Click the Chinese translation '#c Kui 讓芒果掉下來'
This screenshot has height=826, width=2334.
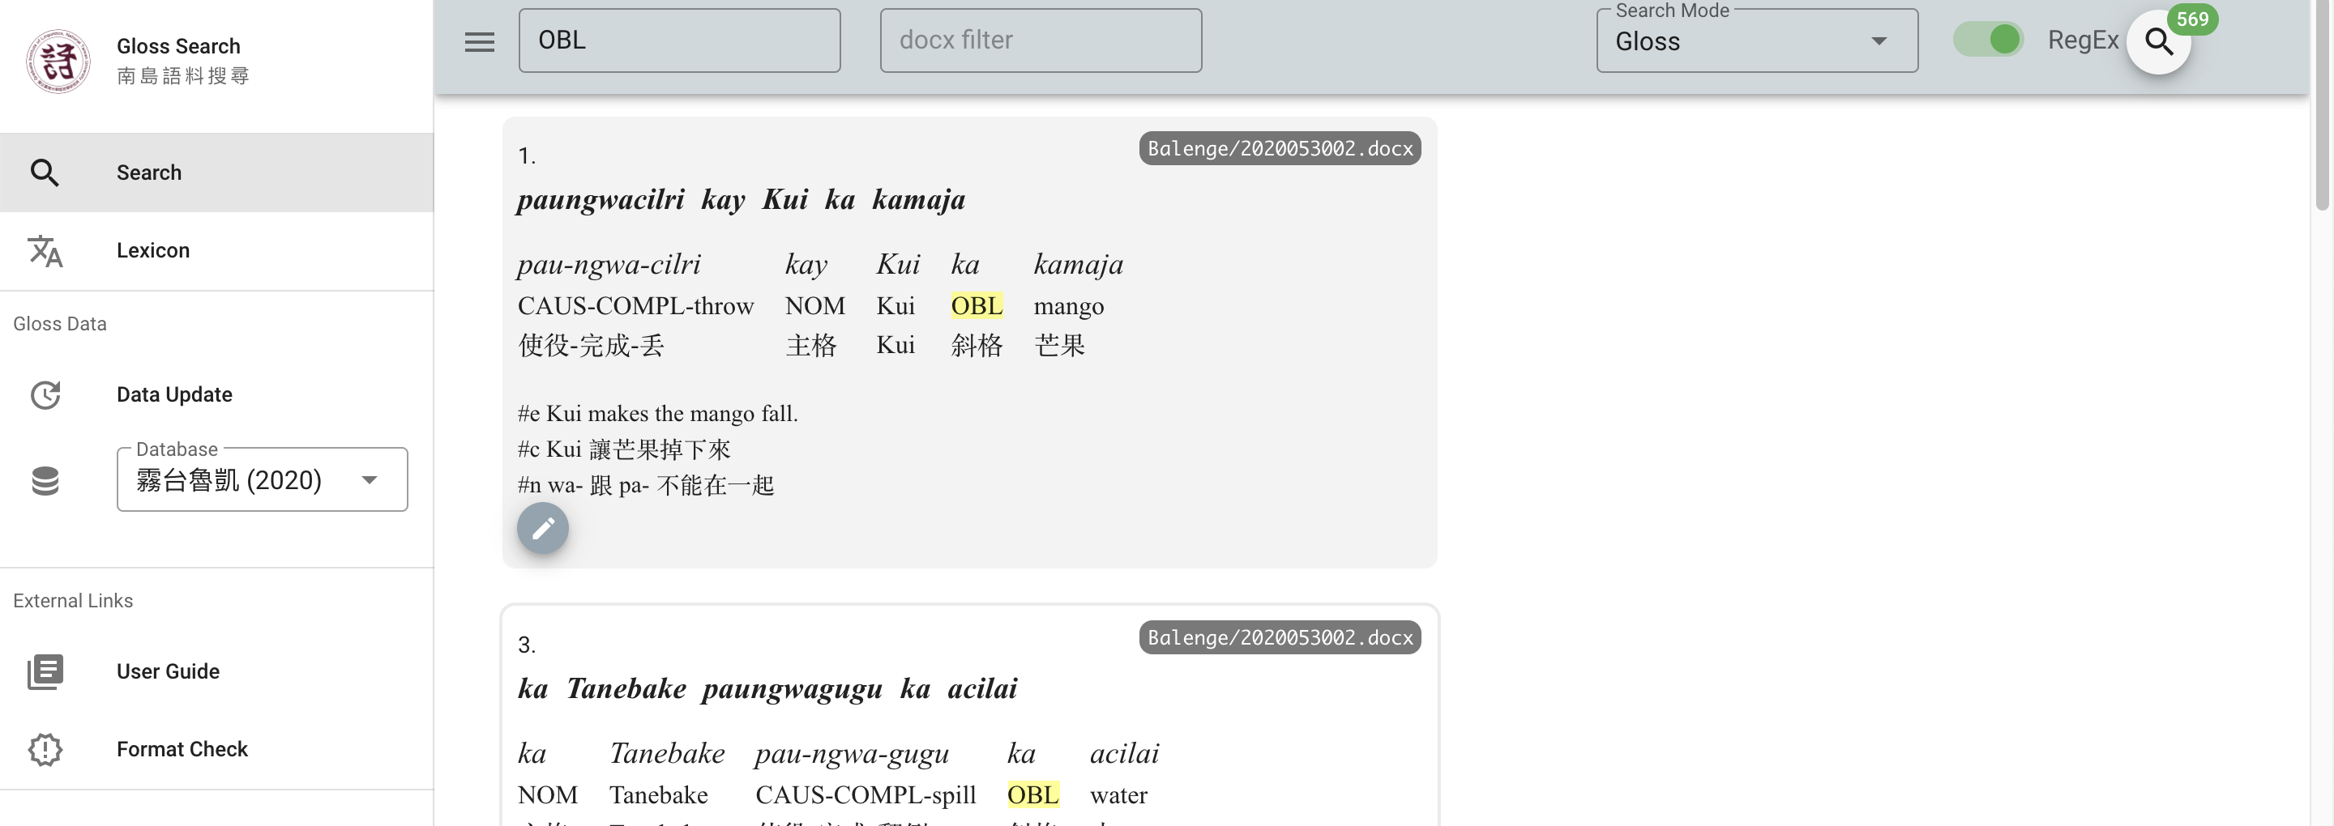point(624,449)
